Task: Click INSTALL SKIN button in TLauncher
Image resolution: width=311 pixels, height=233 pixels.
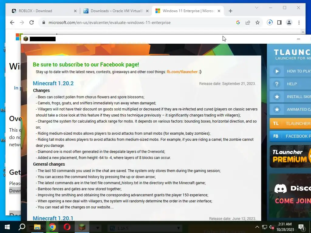Action: pos(290,96)
